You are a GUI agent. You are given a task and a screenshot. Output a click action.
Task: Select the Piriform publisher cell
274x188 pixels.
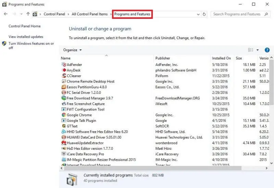pos(162,76)
